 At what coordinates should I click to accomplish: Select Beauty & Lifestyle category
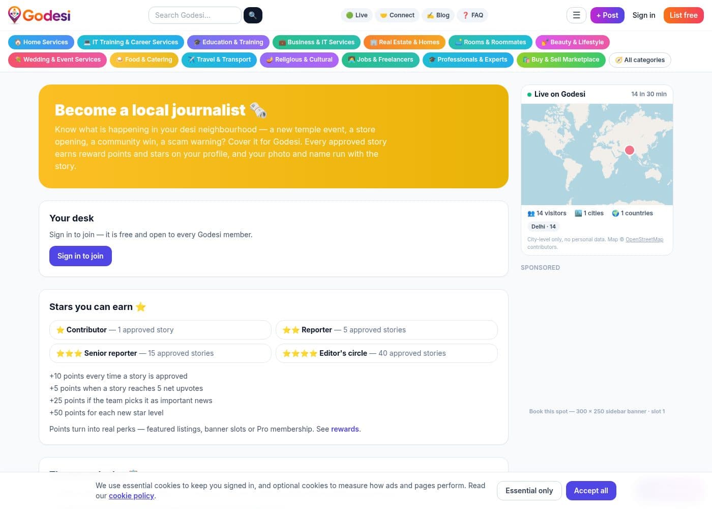click(573, 42)
